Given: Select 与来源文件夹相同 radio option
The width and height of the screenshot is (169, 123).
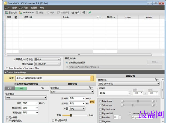Looking at the screenshot, I should coord(67,62).
